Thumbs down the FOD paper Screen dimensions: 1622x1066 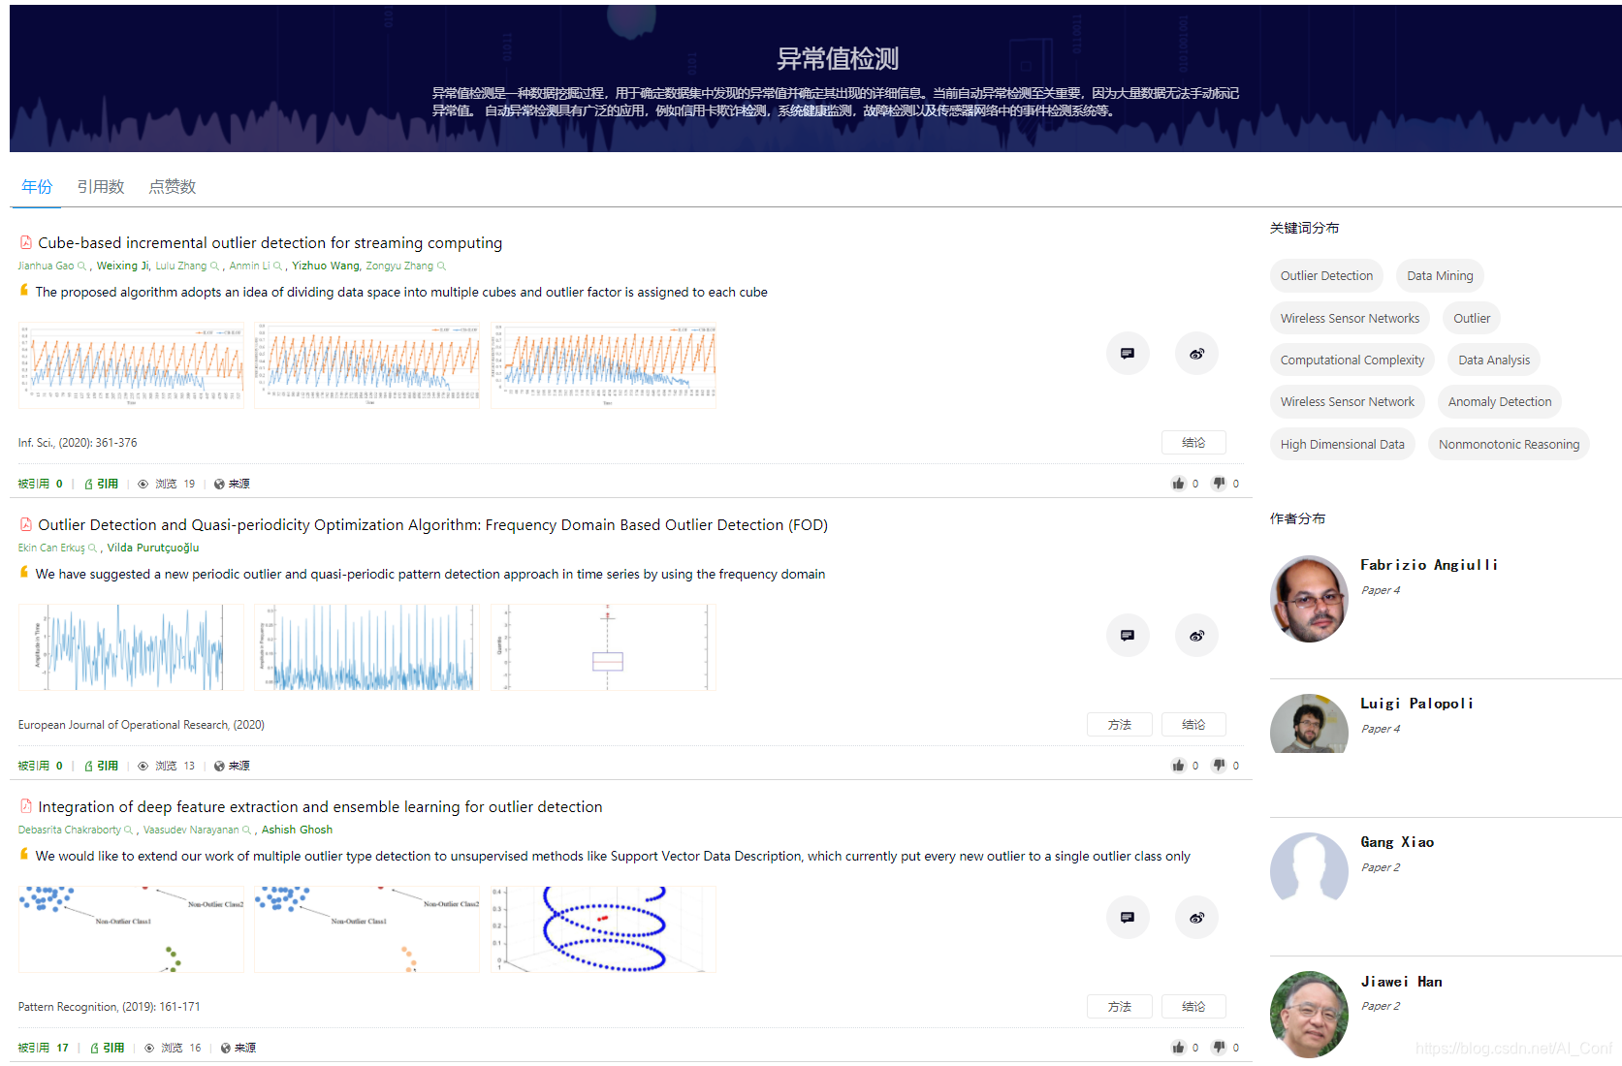click(1219, 766)
